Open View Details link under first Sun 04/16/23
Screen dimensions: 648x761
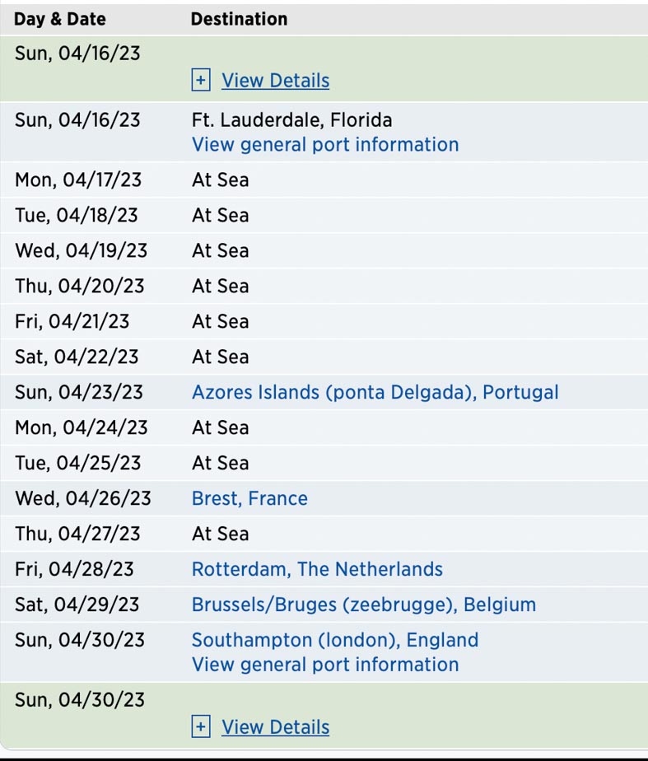click(x=276, y=81)
